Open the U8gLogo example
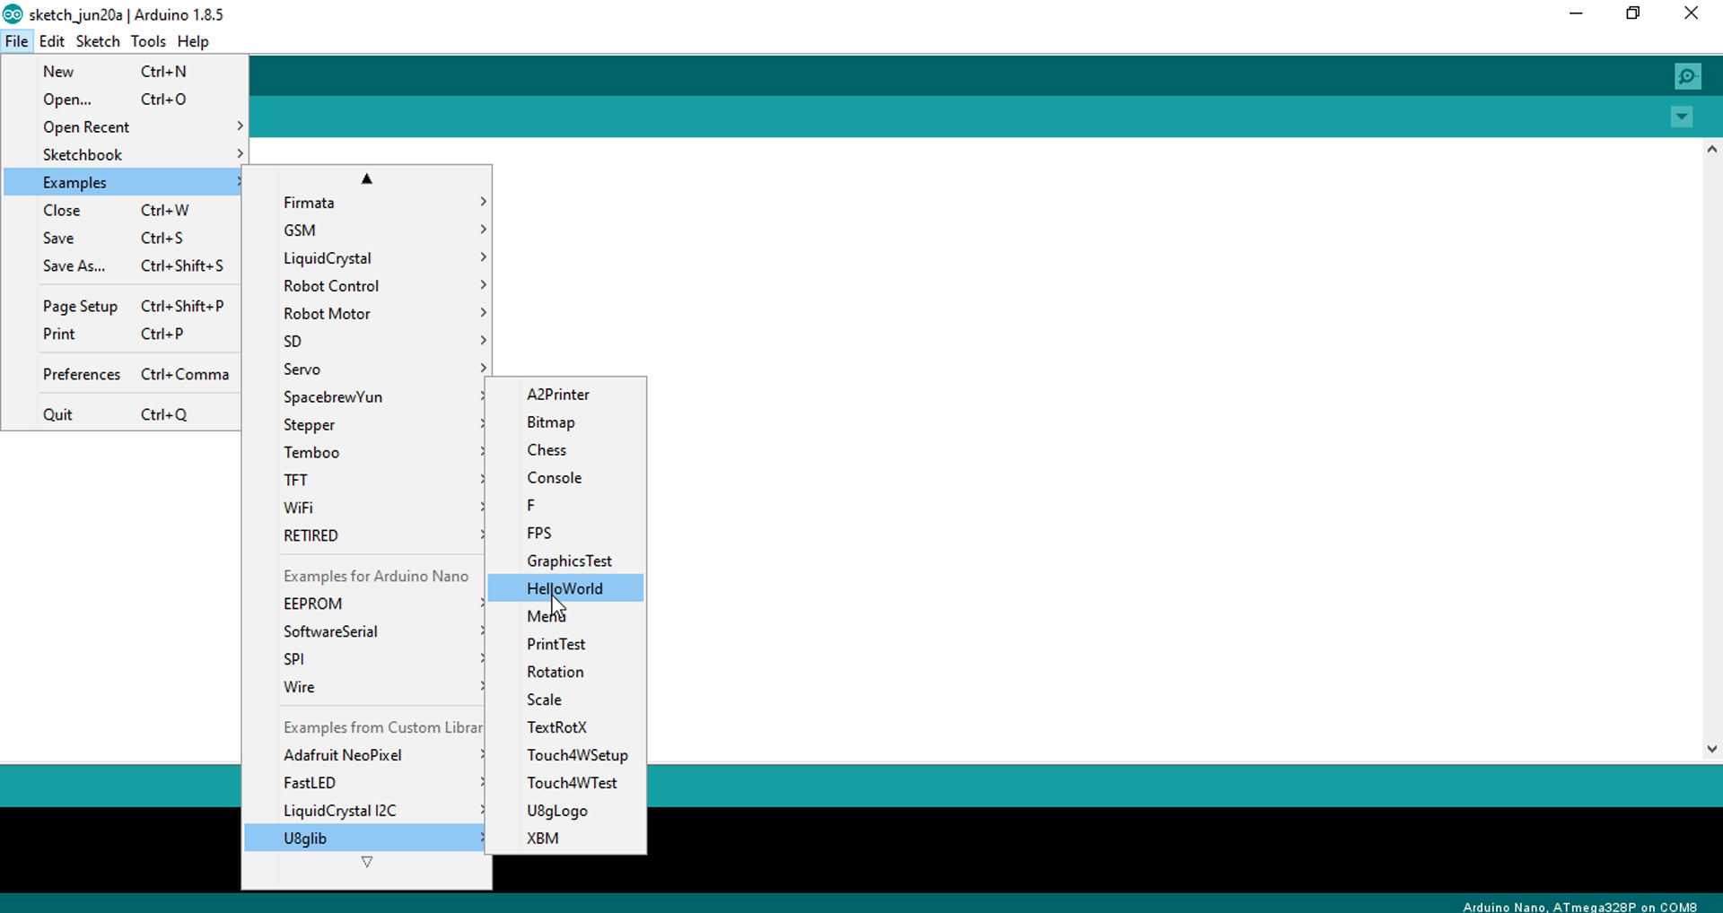1723x913 pixels. [565, 812]
